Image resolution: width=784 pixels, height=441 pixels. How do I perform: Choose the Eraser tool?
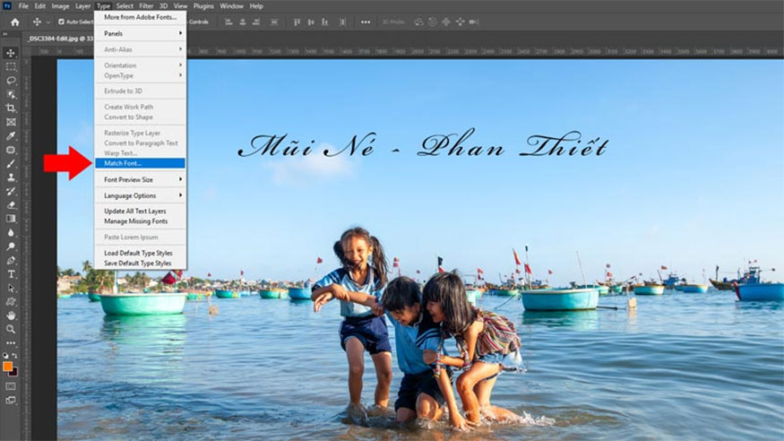point(12,204)
